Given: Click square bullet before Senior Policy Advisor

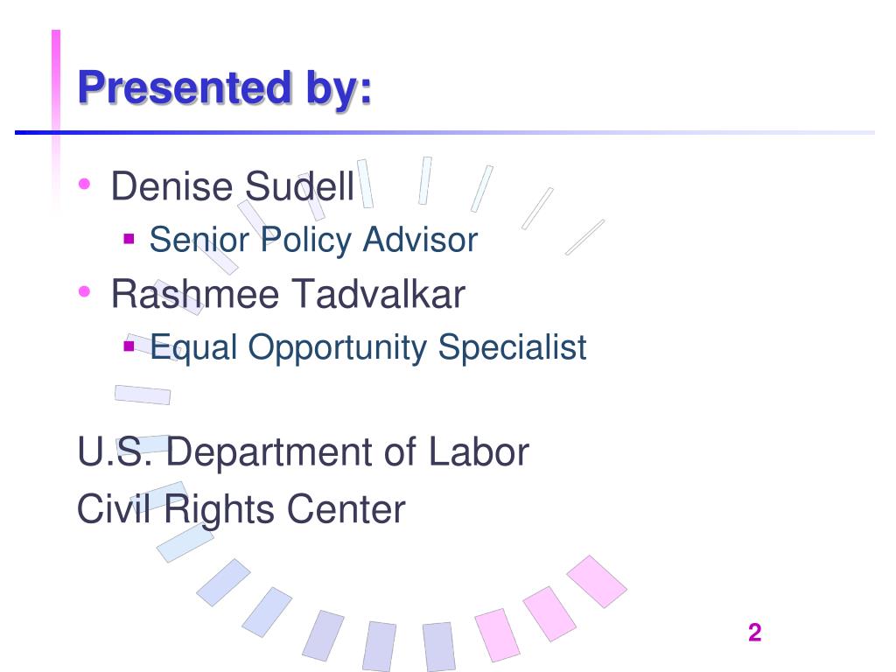Looking at the screenshot, I should [129, 238].
